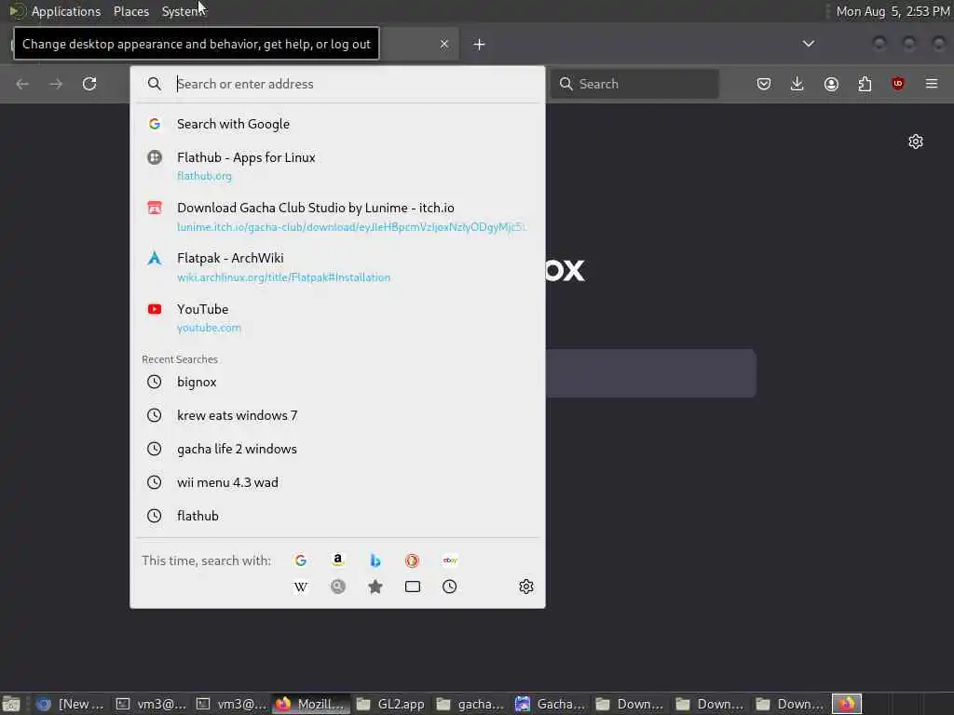This screenshot has height=715, width=954.
Task: Open Flatpak - ArchWiki suggestion
Action: coord(337,267)
